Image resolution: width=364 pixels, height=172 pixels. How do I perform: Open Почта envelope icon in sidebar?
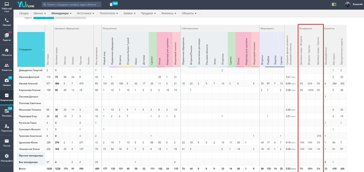[7, 141]
